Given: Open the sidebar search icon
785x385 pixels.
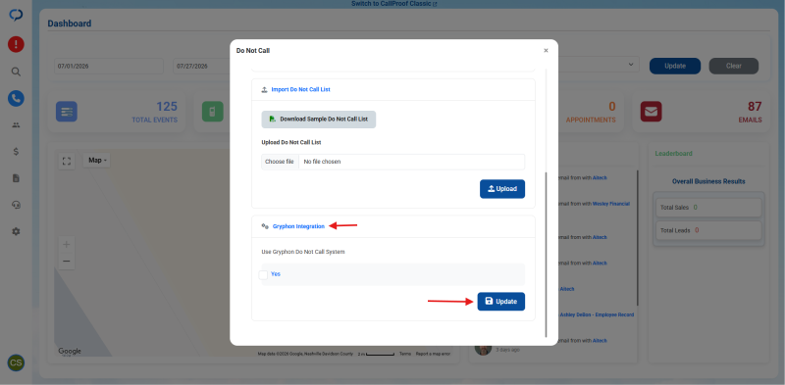Looking at the screenshot, I should pos(16,72).
